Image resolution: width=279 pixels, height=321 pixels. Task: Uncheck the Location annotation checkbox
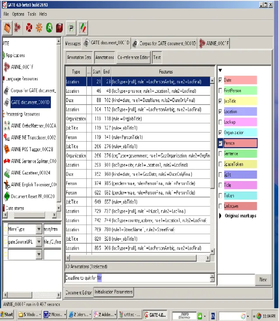[x=220, y=112]
